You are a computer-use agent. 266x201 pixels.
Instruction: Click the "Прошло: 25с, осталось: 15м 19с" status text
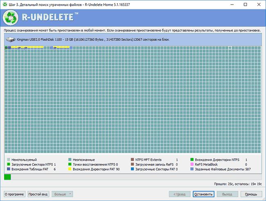pos(238,184)
